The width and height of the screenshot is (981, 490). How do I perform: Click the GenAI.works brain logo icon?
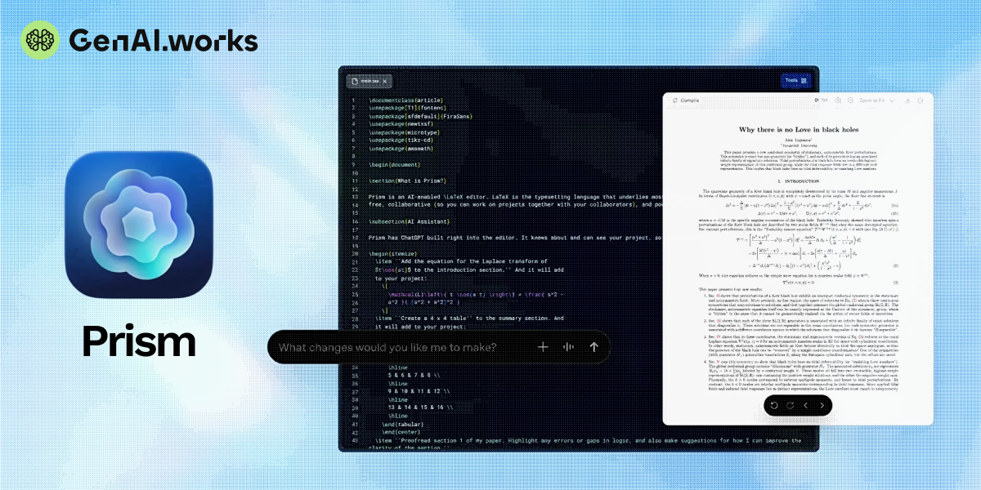pos(41,41)
